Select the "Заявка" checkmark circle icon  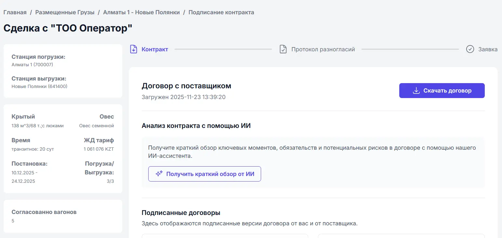[x=470, y=49]
